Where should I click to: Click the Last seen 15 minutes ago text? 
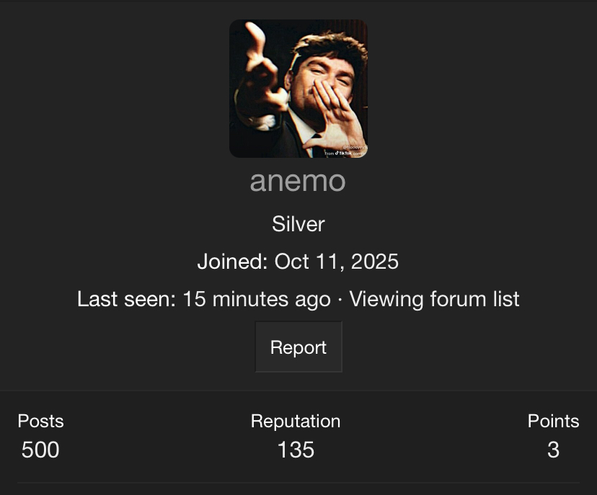click(x=204, y=299)
